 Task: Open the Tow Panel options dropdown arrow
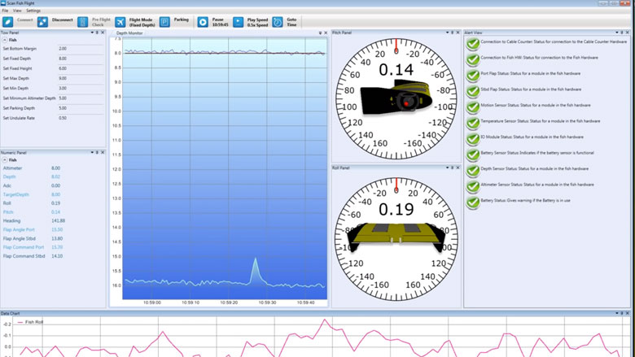pos(94,33)
